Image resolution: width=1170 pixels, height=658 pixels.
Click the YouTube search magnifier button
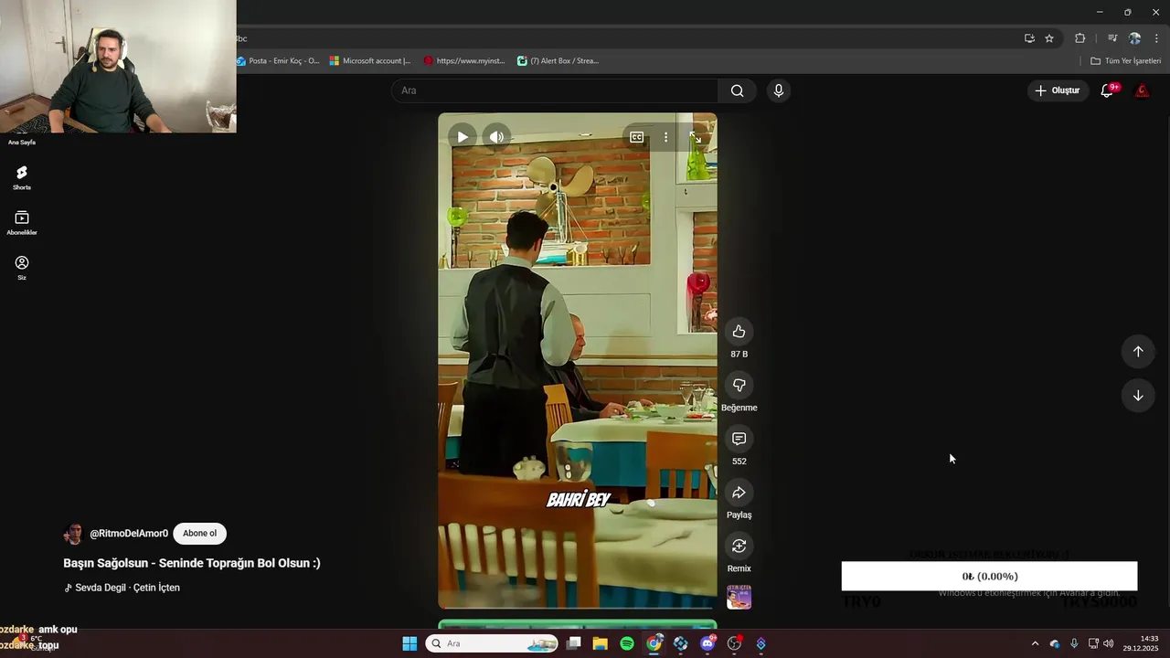click(738, 90)
